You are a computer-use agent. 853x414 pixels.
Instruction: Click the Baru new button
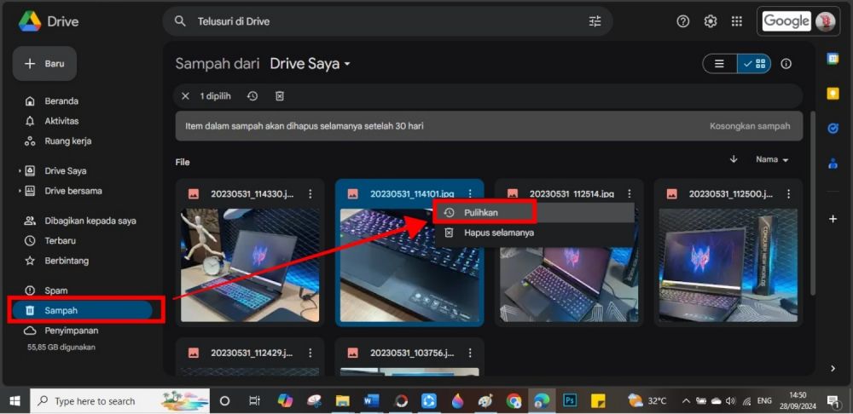44,64
